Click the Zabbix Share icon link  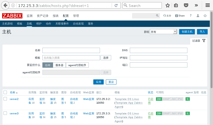pos(180,16)
